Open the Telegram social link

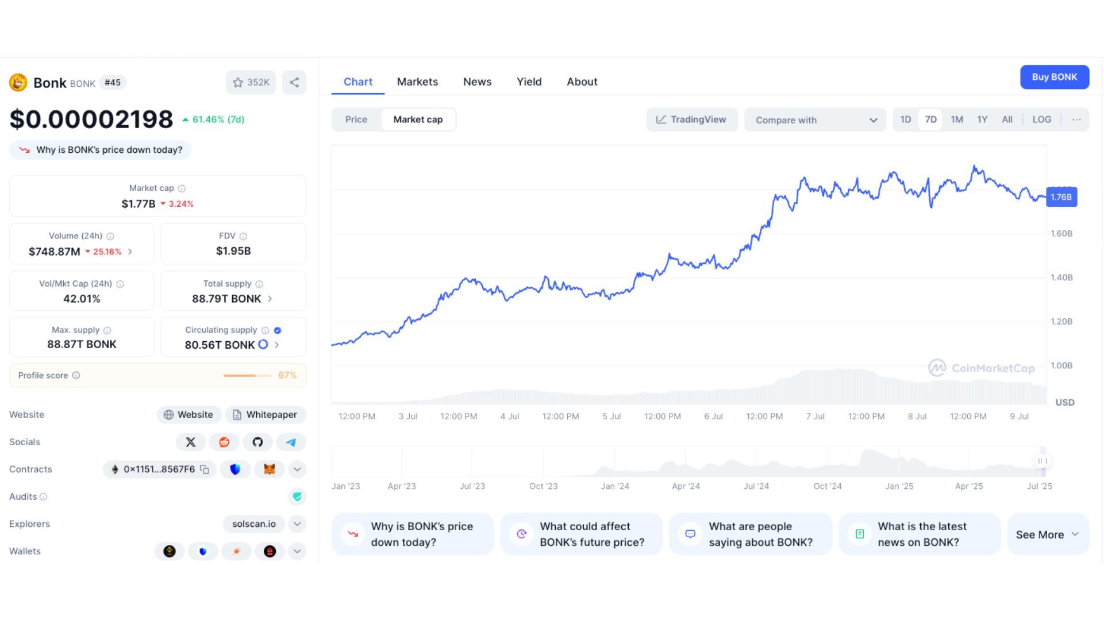[x=291, y=442]
